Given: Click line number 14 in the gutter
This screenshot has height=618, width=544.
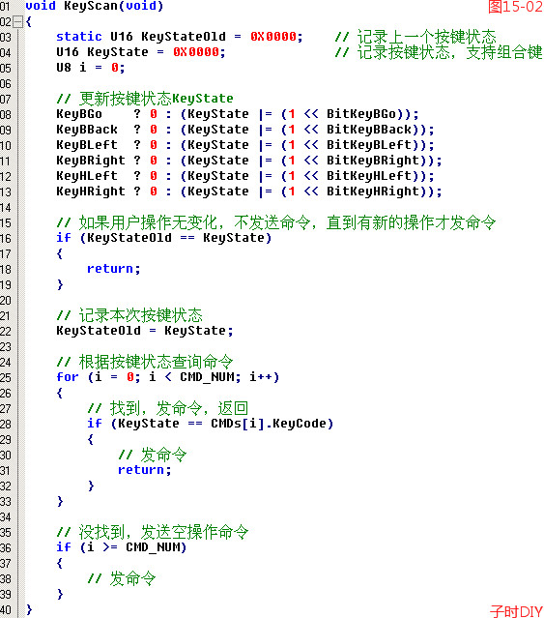Looking at the screenshot, I should click(x=6, y=208).
